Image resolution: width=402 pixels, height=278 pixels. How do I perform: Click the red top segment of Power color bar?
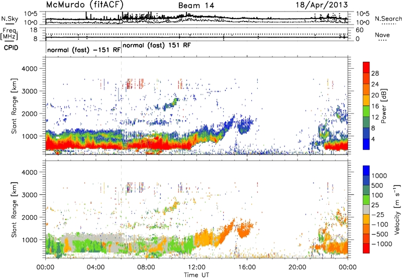366,67
